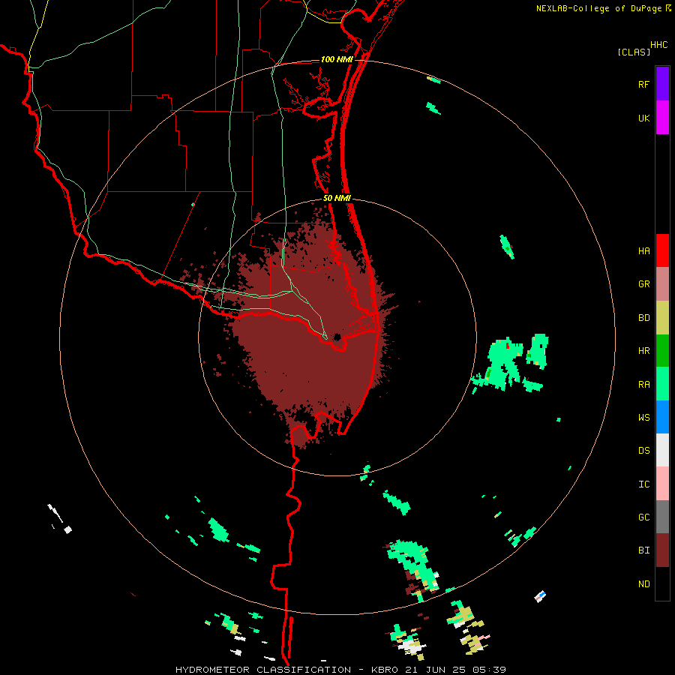Click the [CLAS] legend title
The image size is (675, 675).
tap(634, 52)
